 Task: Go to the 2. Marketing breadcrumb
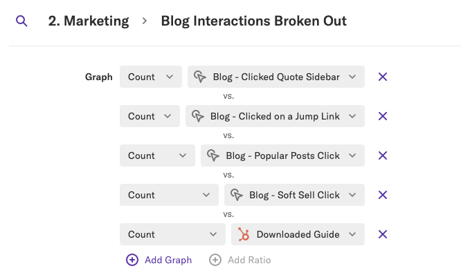point(89,21)
